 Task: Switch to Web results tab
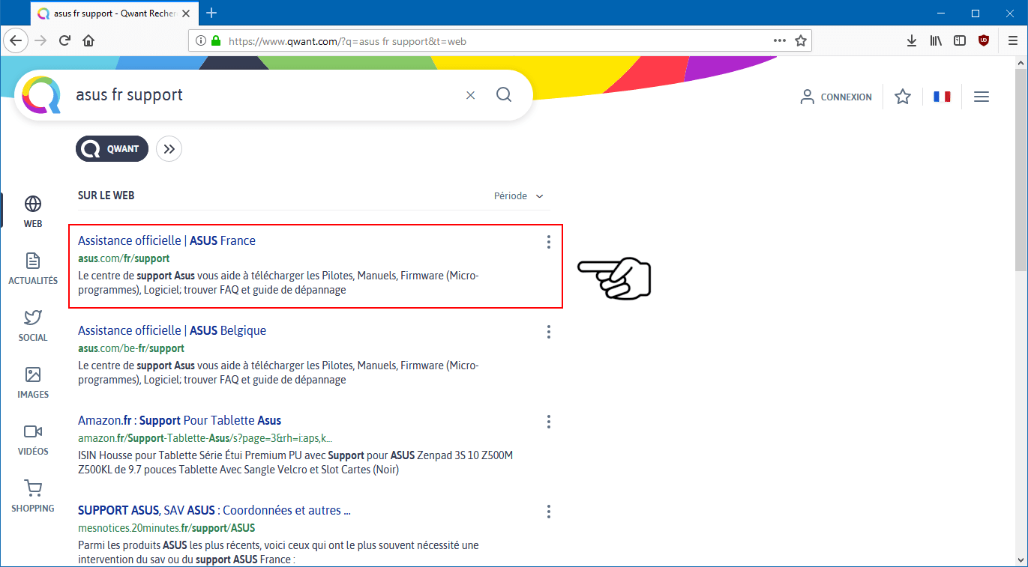33,211
